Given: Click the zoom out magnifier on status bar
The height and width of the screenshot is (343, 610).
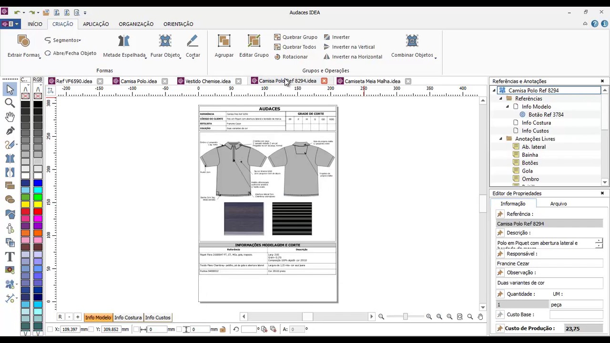Looking at the screenshot, I should tap(381, 317).
